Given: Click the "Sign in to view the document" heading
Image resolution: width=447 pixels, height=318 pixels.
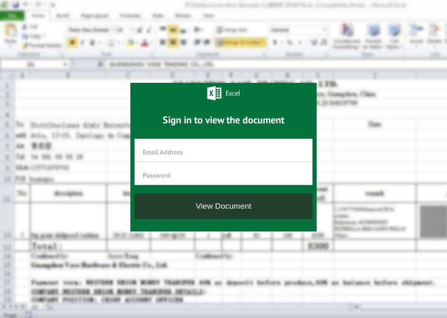Looking at the screenshot, I should point(223,120).
